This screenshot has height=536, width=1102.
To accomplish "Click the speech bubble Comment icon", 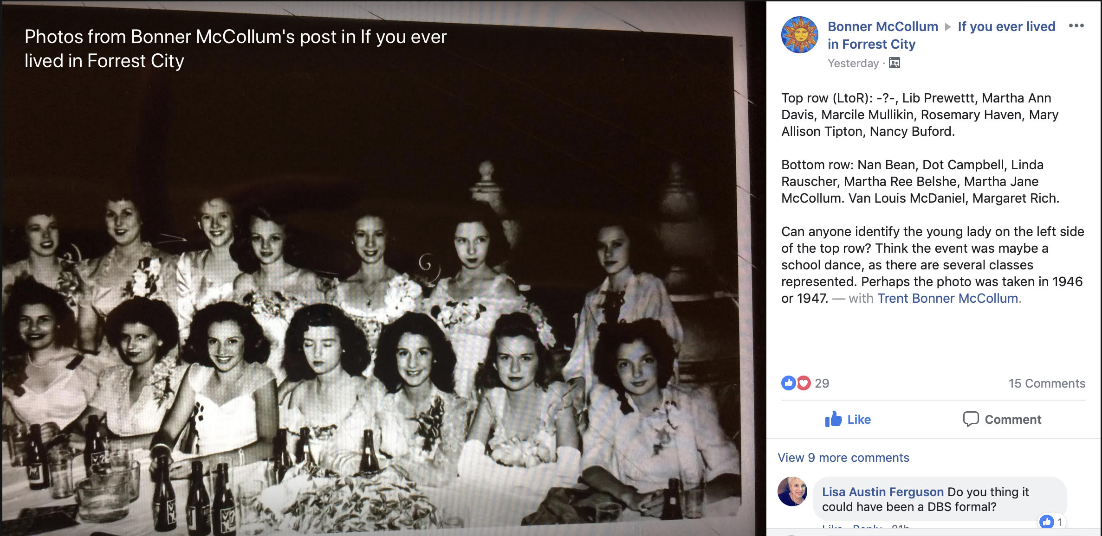I will [x=971, y=419].
